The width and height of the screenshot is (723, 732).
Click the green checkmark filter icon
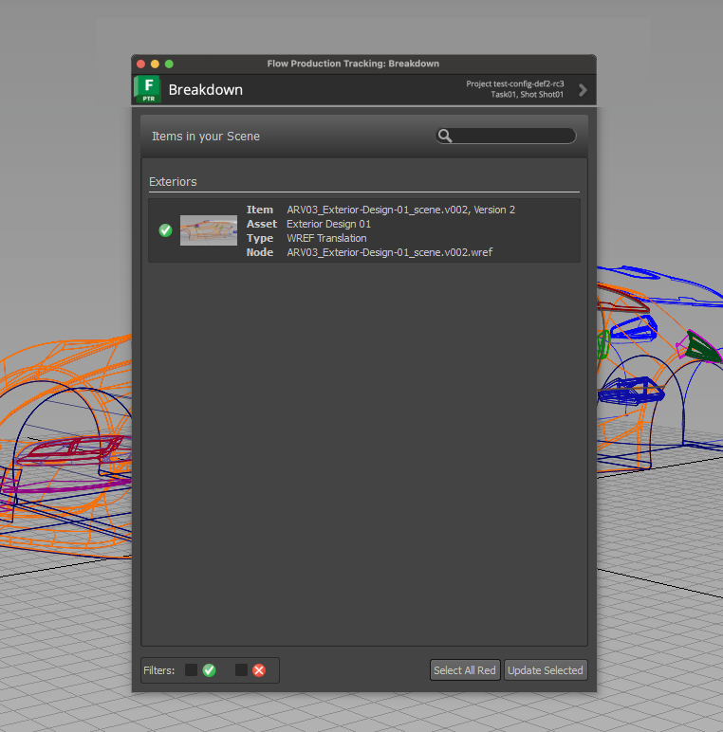210,670
